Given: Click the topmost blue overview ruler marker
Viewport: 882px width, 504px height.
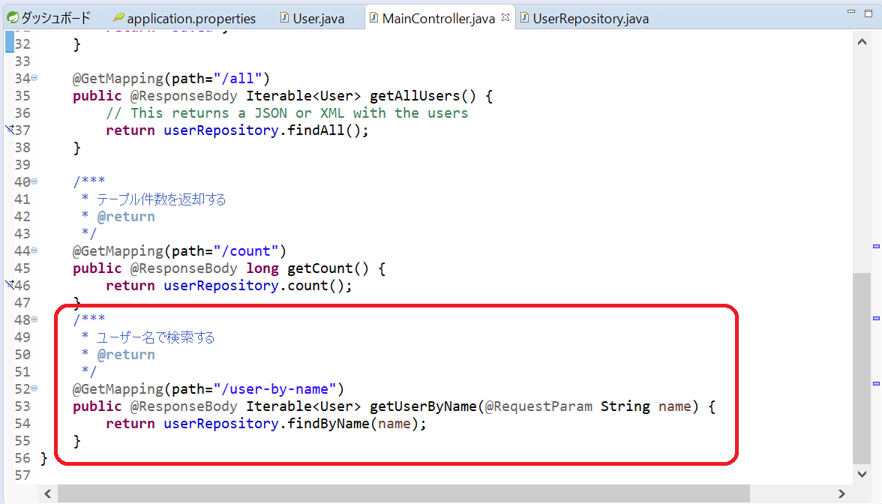Looking at the screenshot, I should click(x=876, y=246).
